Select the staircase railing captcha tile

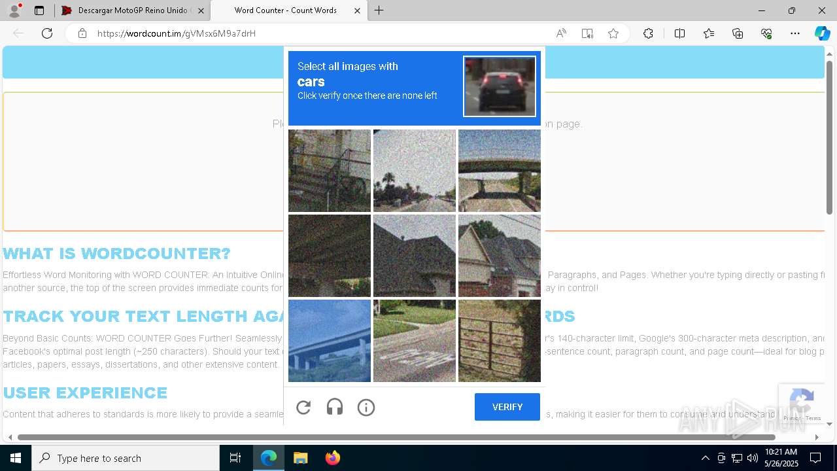click(330, 171)
